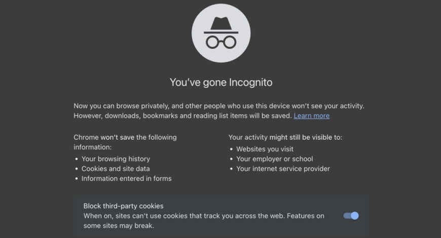Screen dimensions: 441x238
Task: Click "Websites you visit" list item
Action: click(x=265, y=149)
